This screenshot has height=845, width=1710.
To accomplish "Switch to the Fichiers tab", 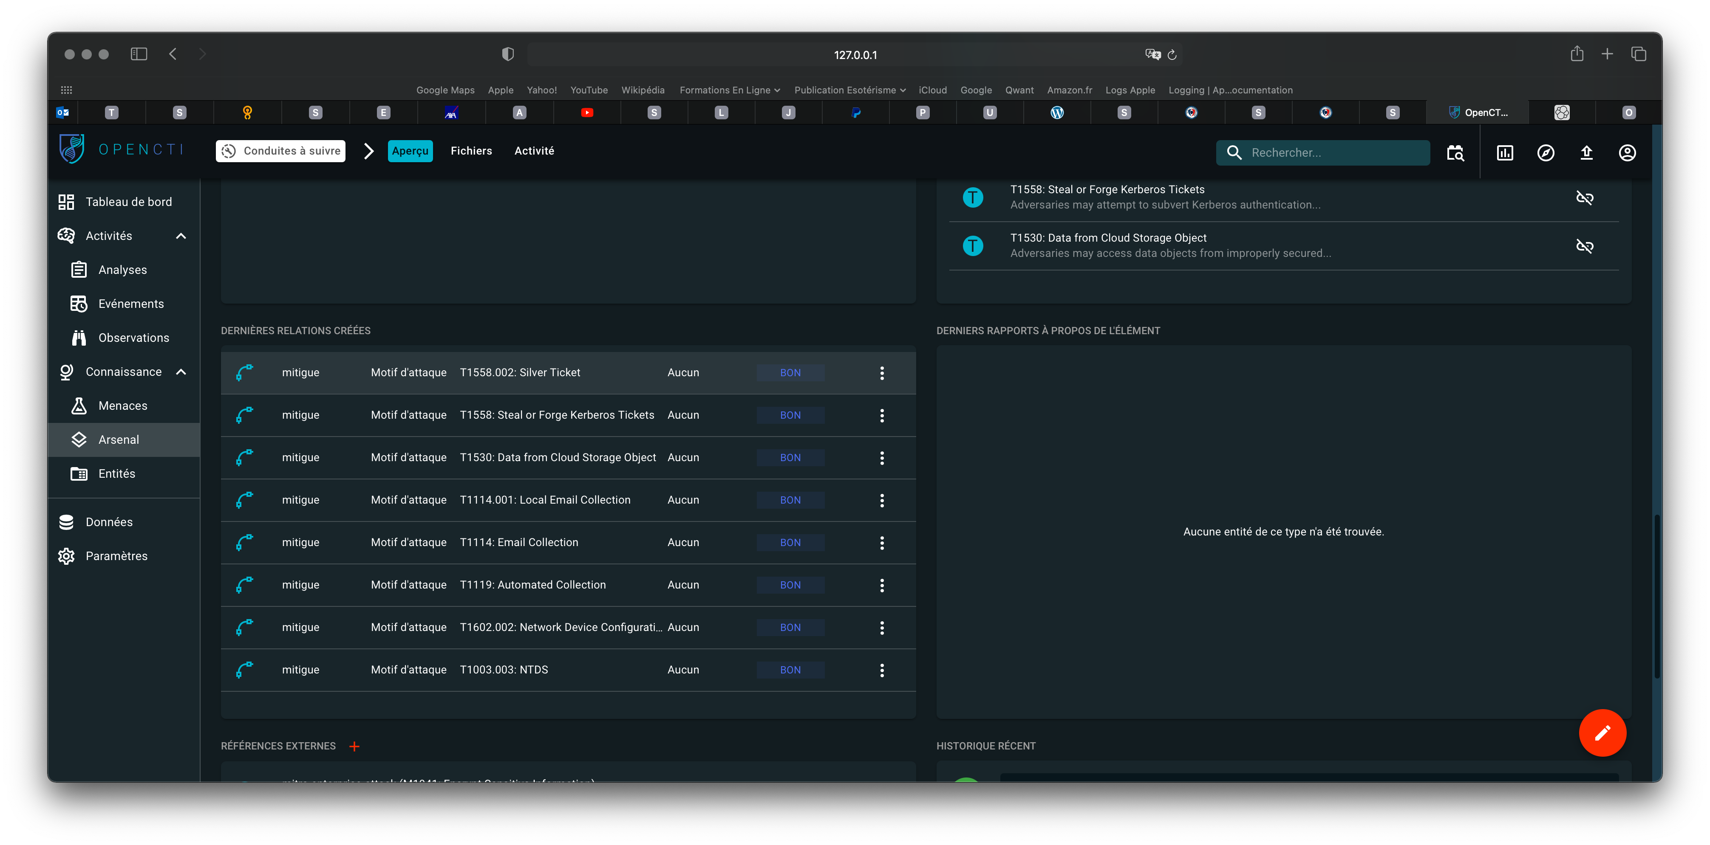I will pyautogui.click(x=471, y=151).
